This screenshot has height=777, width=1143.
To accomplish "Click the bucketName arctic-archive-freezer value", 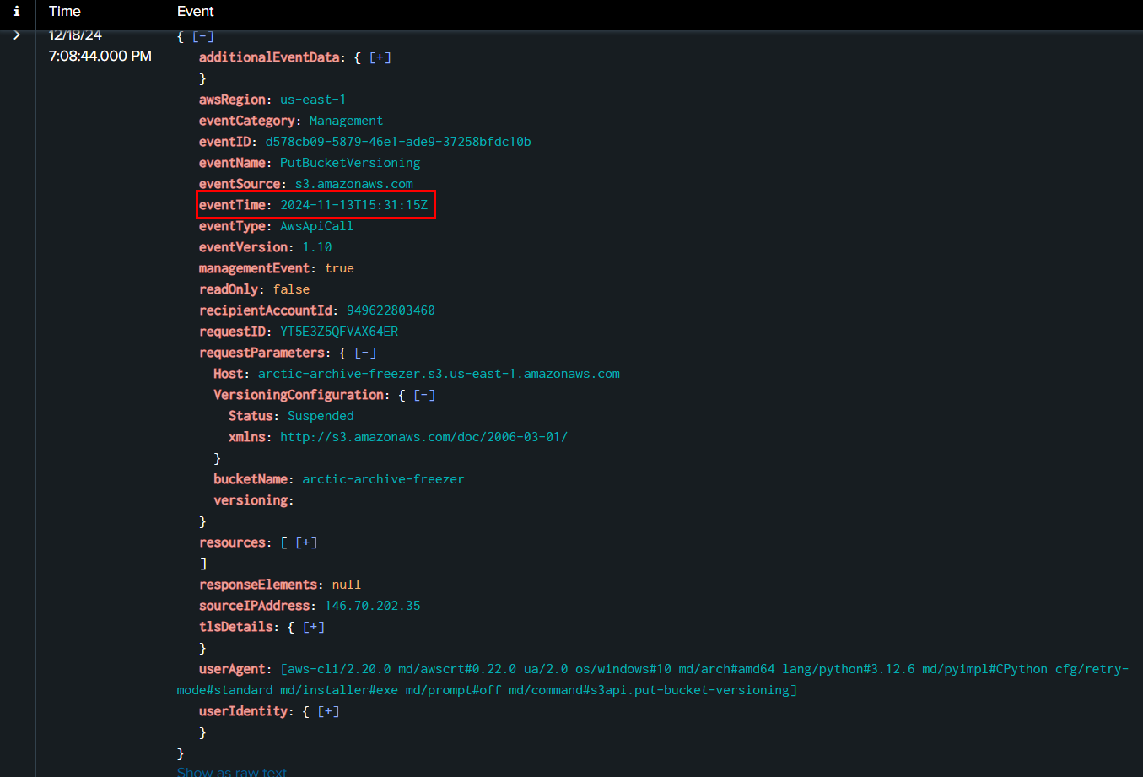I will tap(383, 478).
